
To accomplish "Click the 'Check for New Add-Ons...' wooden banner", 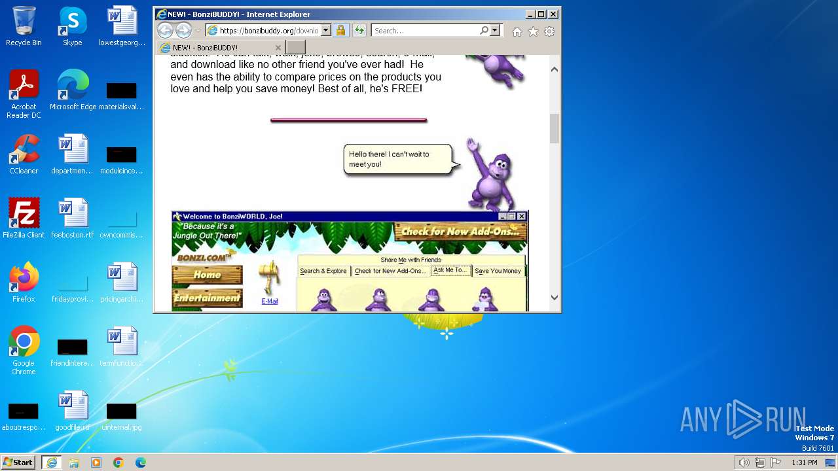I will [x=460, y=232].
